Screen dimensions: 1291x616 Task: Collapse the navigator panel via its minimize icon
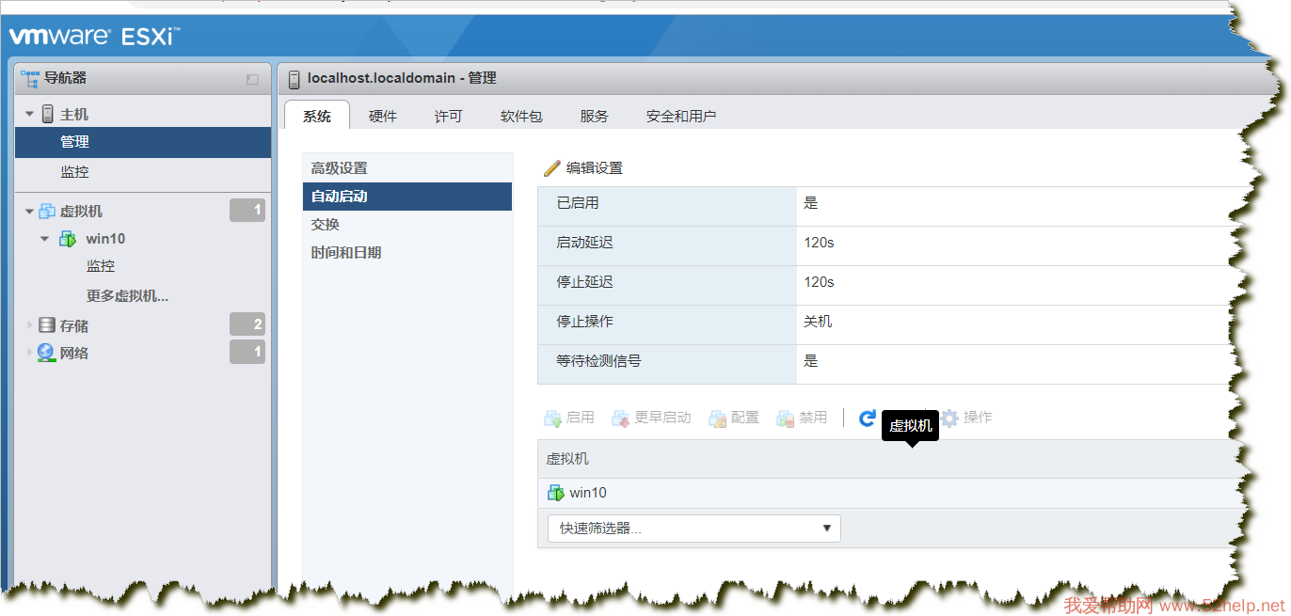[252, 80]
